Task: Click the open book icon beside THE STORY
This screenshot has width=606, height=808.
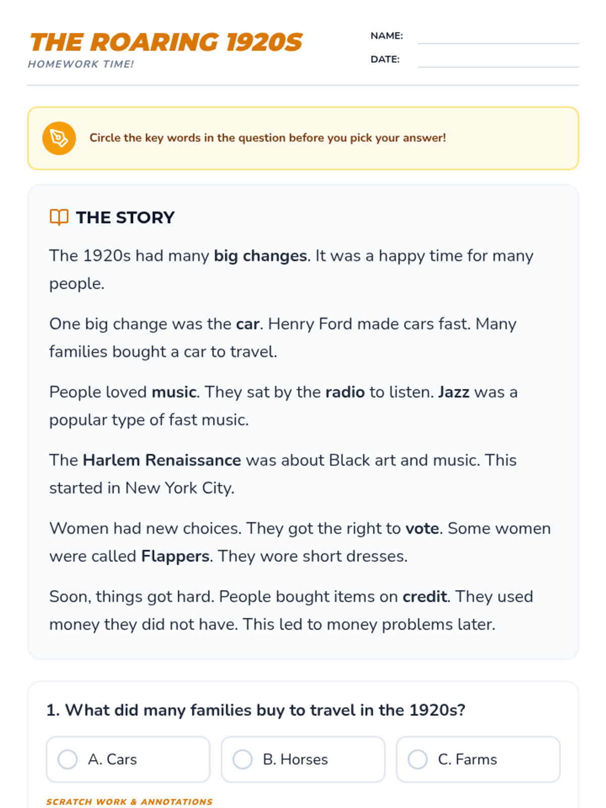Action: [x=59, y=217]
